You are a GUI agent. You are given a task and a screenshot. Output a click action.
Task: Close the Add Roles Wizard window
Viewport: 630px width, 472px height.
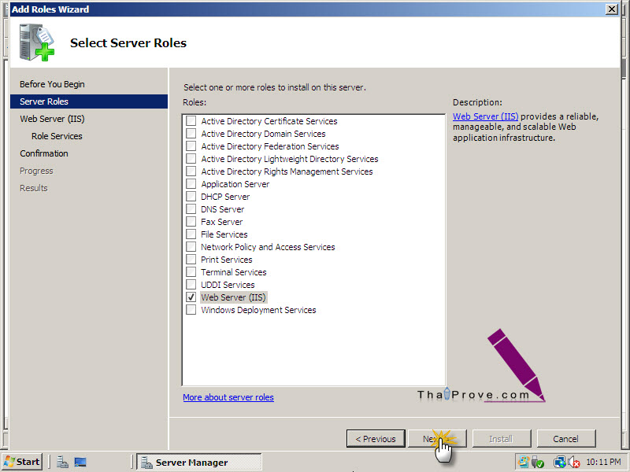click(x=612, y=9)
